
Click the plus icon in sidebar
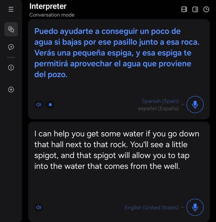click(x=11, y=90)
